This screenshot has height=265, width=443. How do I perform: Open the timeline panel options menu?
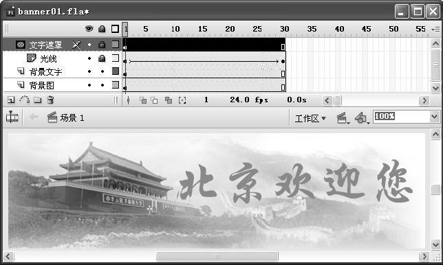point(435,29)
